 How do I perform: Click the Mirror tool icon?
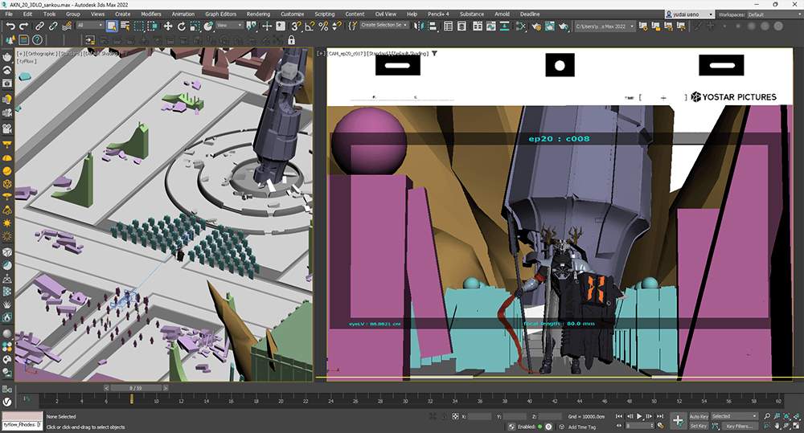pos(419,26)
